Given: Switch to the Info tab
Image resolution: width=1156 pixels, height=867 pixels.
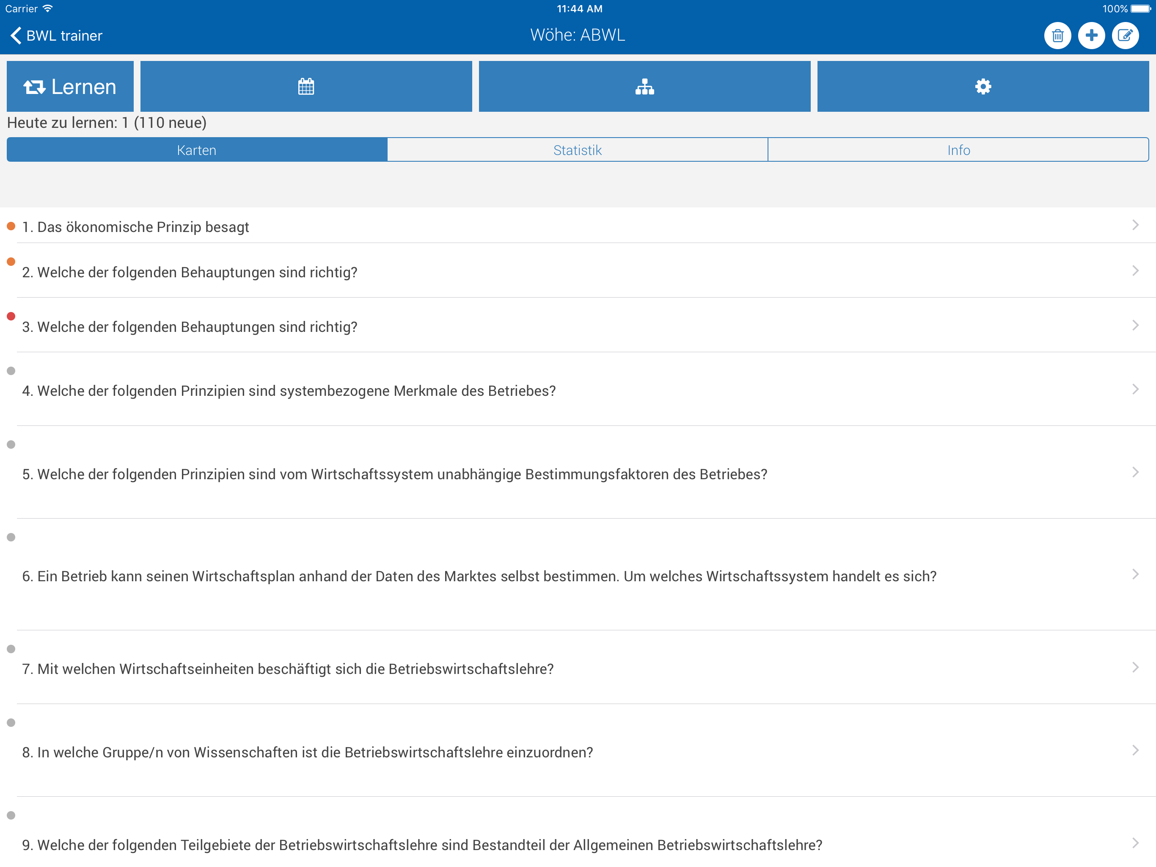Looking at the screenshot, I should pos(958,150).
